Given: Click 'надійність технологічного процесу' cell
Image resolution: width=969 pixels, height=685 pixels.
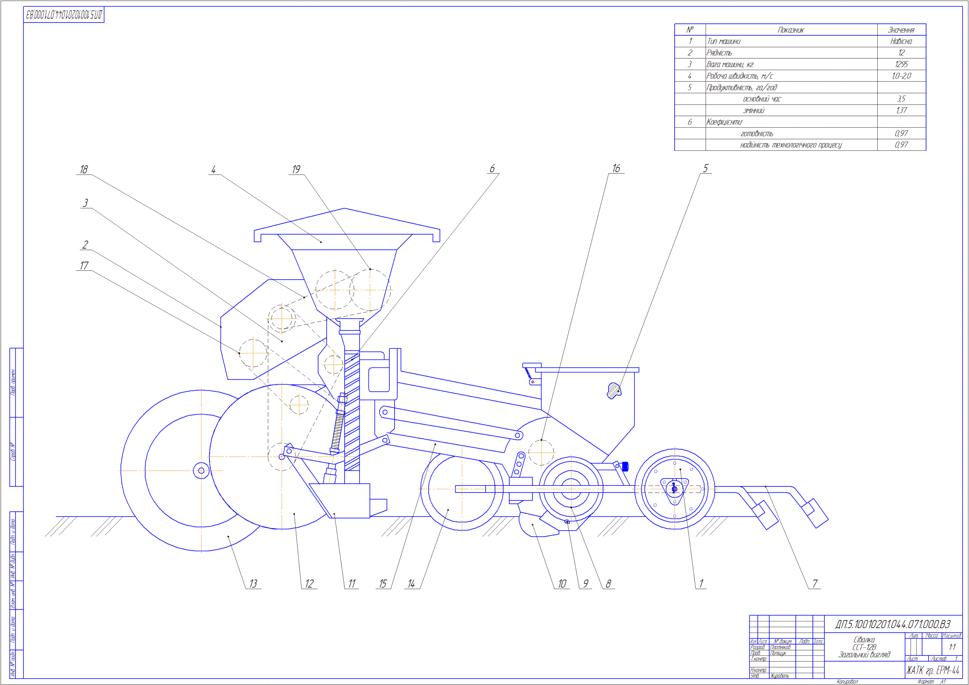Looking at the screenshot, I should pyautogui.click(x=791, y=145).
